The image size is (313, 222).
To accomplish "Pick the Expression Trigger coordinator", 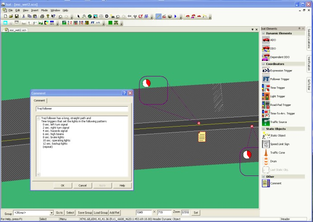I will pyautogui.click(x=266, y=71).
